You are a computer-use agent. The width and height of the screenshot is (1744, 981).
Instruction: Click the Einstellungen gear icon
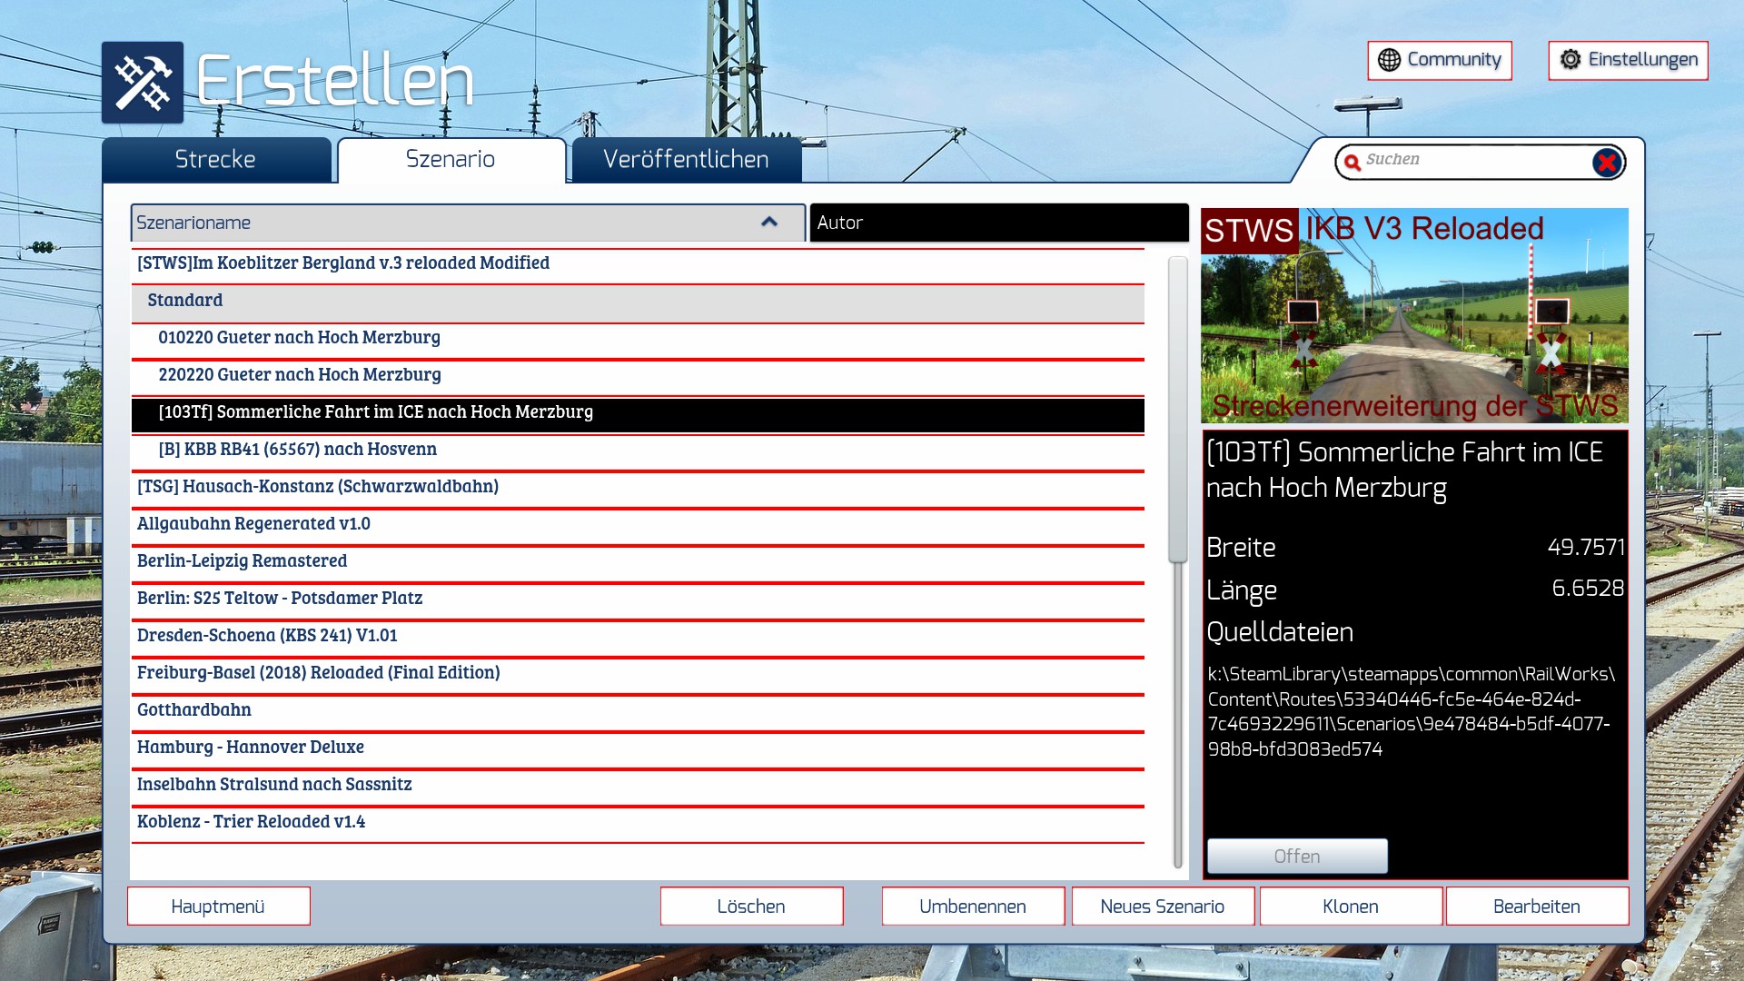(x=1571, y=60)
